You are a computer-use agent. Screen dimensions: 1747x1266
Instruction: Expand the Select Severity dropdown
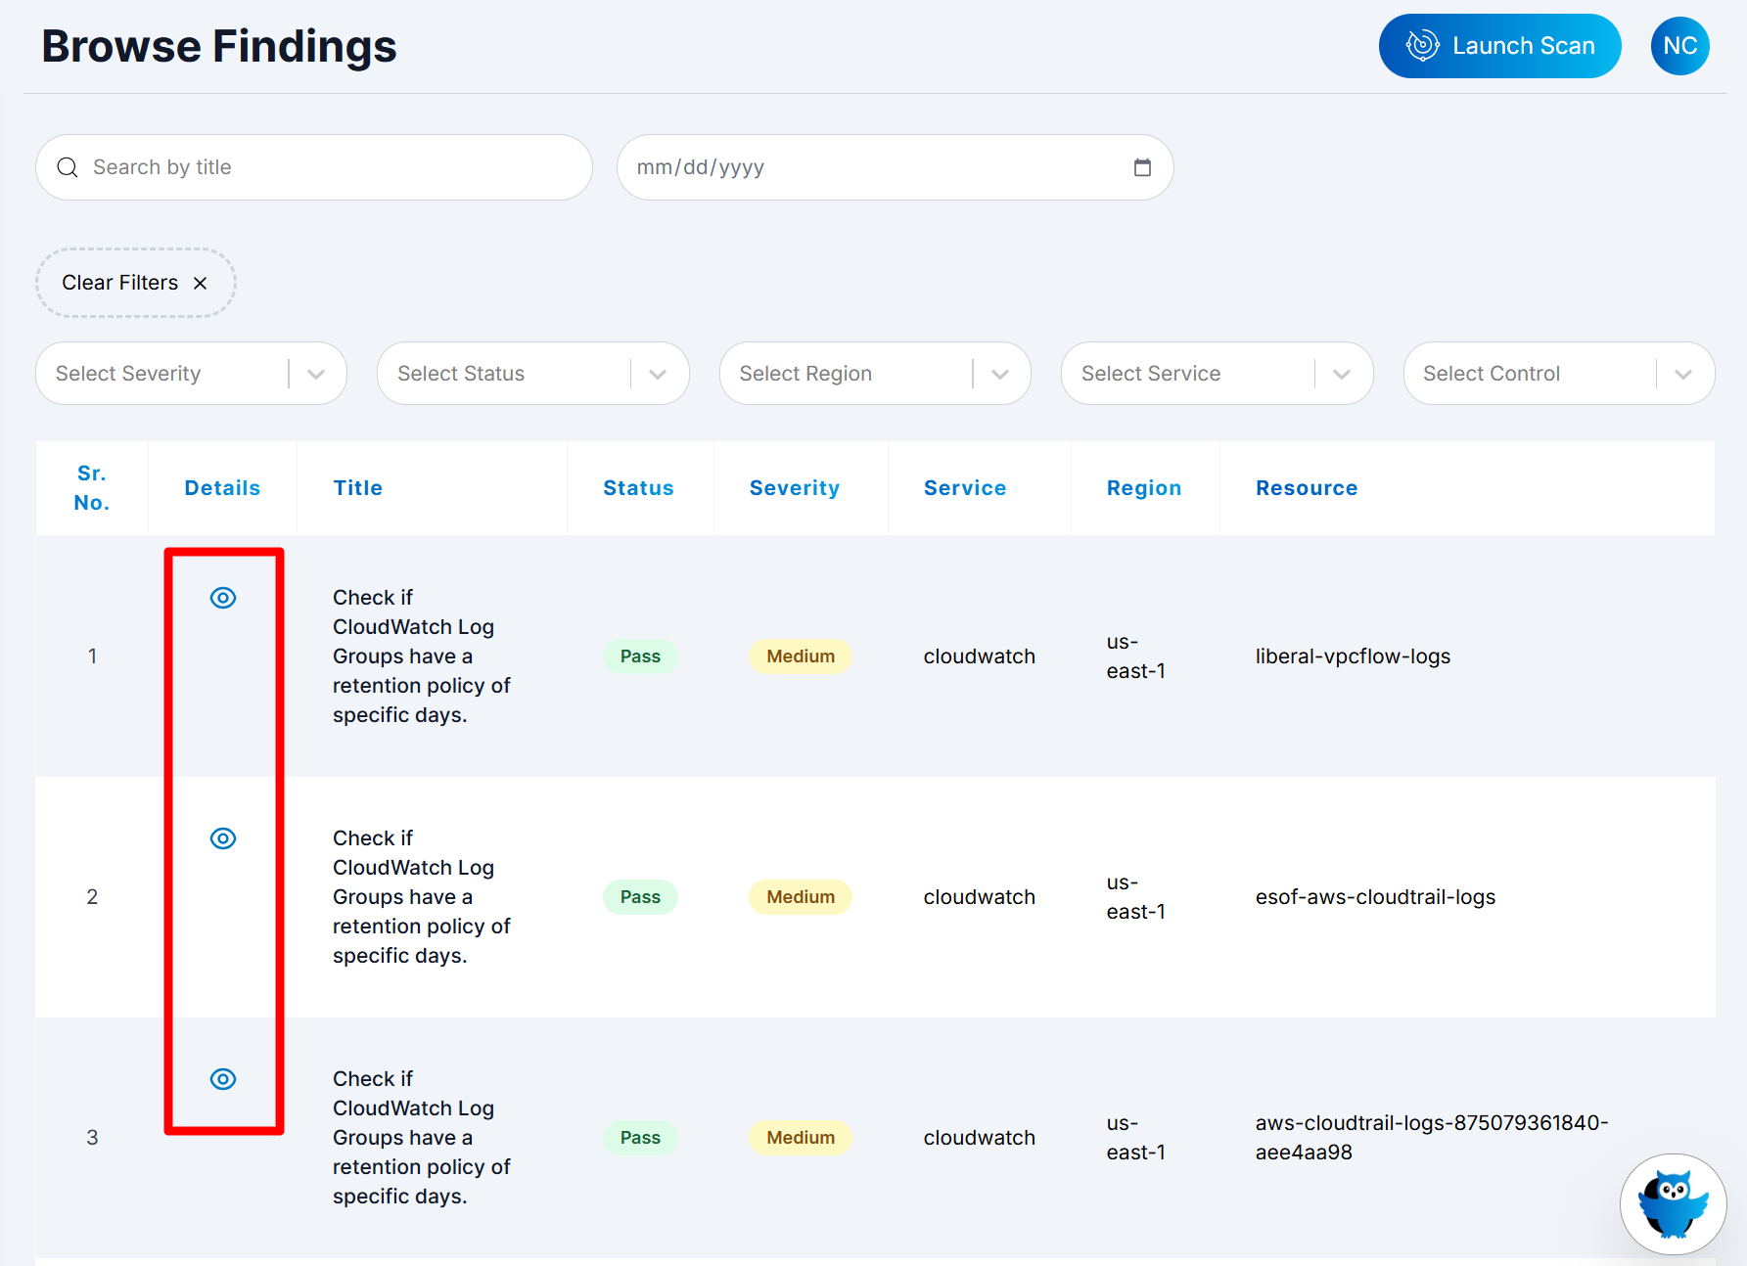point(315,374)
